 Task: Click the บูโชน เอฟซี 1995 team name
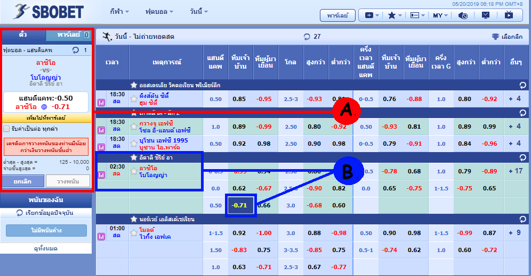tap(164, 140)
